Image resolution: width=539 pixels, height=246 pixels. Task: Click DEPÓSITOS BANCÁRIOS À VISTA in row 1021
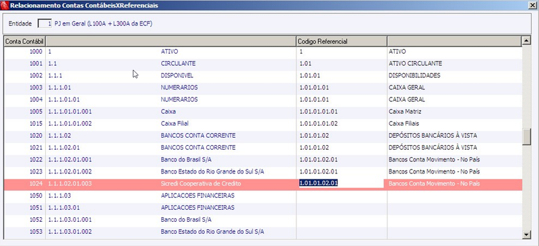coord(433,148)
